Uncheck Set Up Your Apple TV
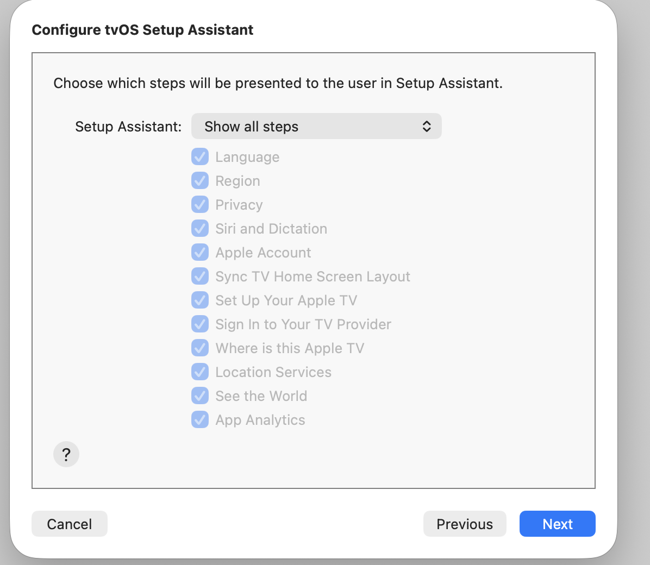 tap(200, 300)
